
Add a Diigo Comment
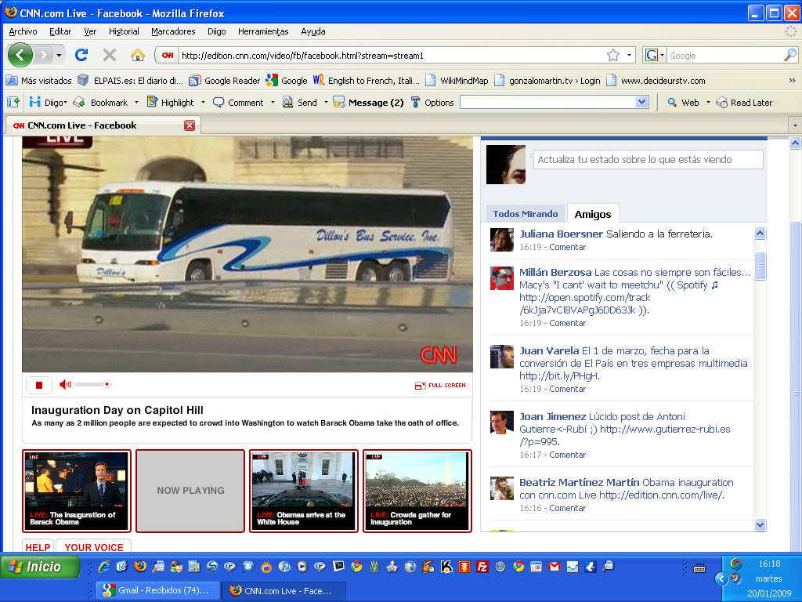(238, 103)
